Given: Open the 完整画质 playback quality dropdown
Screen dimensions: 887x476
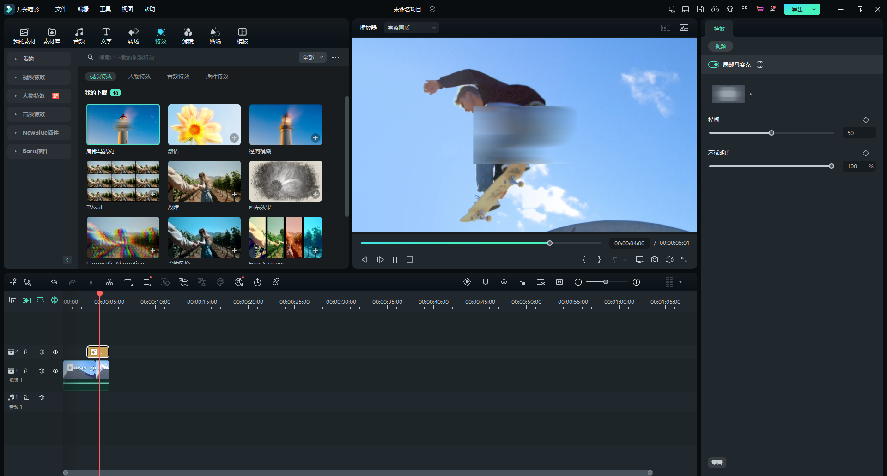Looking at the screenshot, I should point(411,28).
